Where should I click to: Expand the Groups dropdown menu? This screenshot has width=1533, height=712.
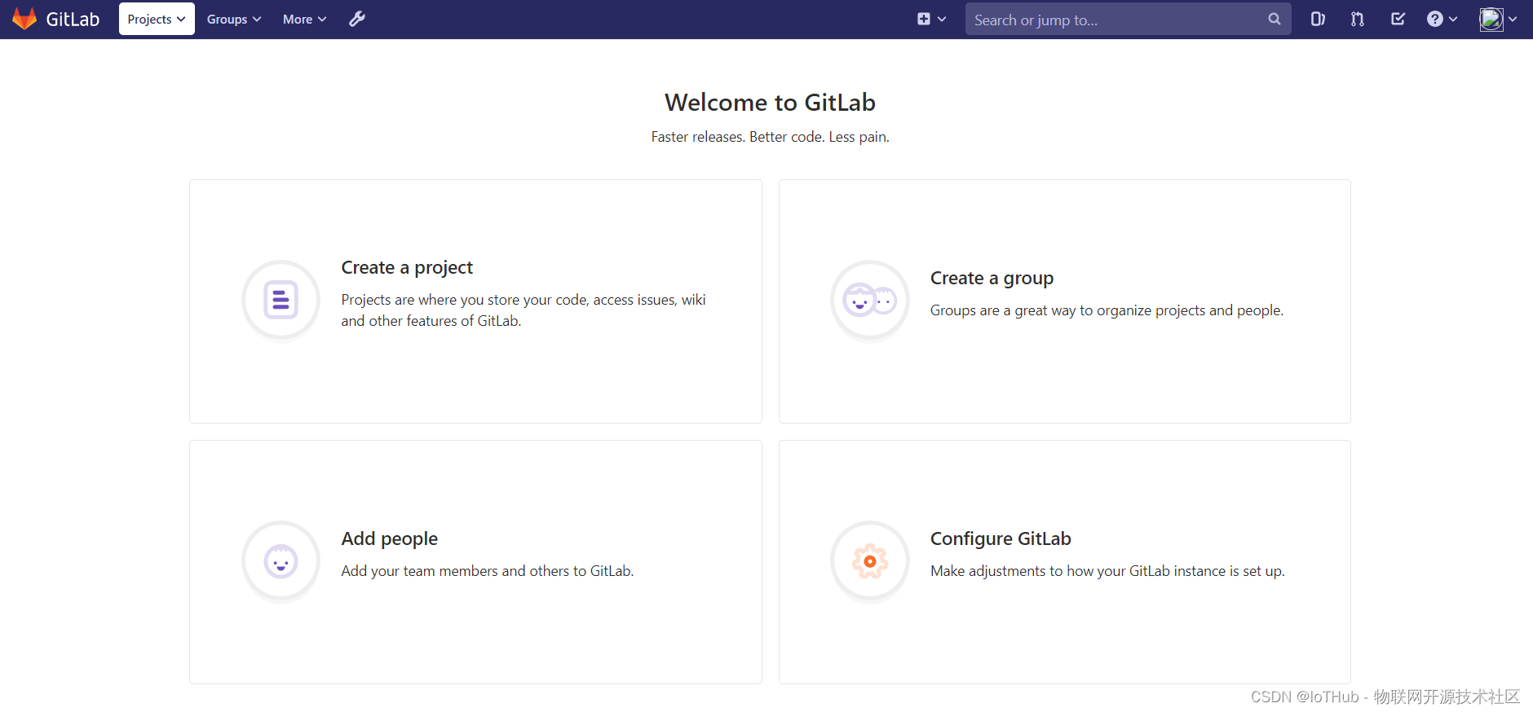point(234,19)
